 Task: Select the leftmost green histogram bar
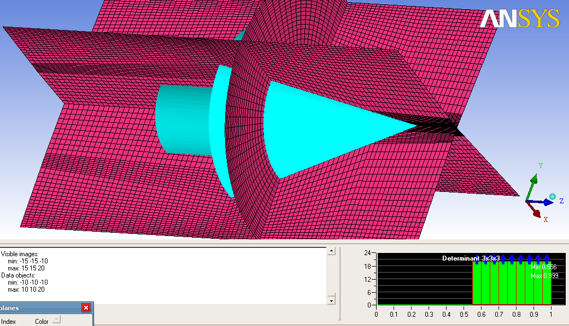click(477, 283)
